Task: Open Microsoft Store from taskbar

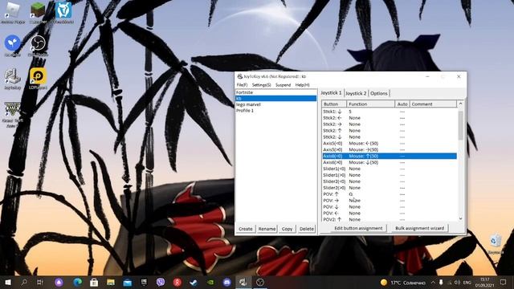Action: [94, 282]
